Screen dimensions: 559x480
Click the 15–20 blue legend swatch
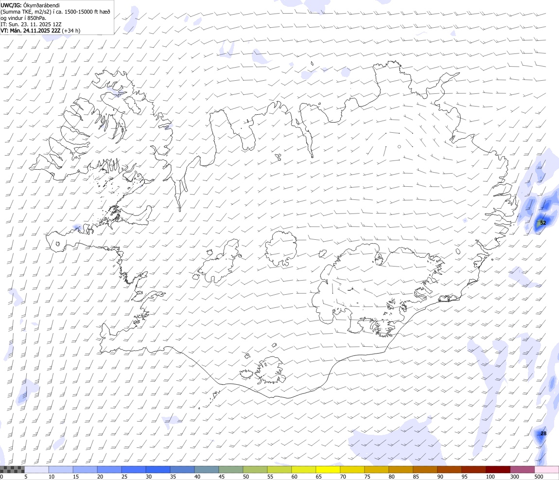[85, 469]
